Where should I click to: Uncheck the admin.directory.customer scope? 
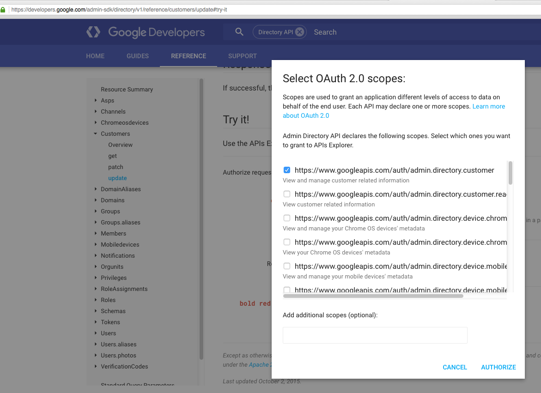point(287,170)
